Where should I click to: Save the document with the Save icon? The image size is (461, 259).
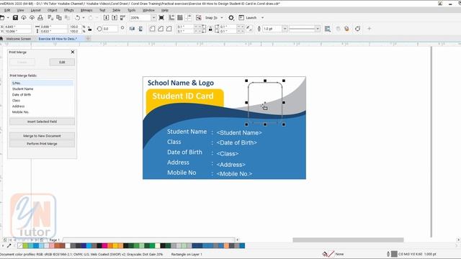(x=15, y=17)
